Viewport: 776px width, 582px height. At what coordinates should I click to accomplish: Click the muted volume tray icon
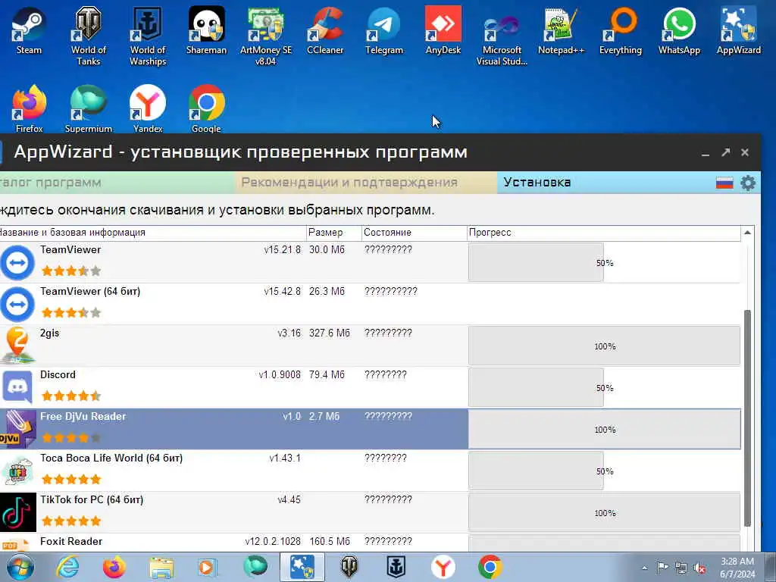[699, 568]
